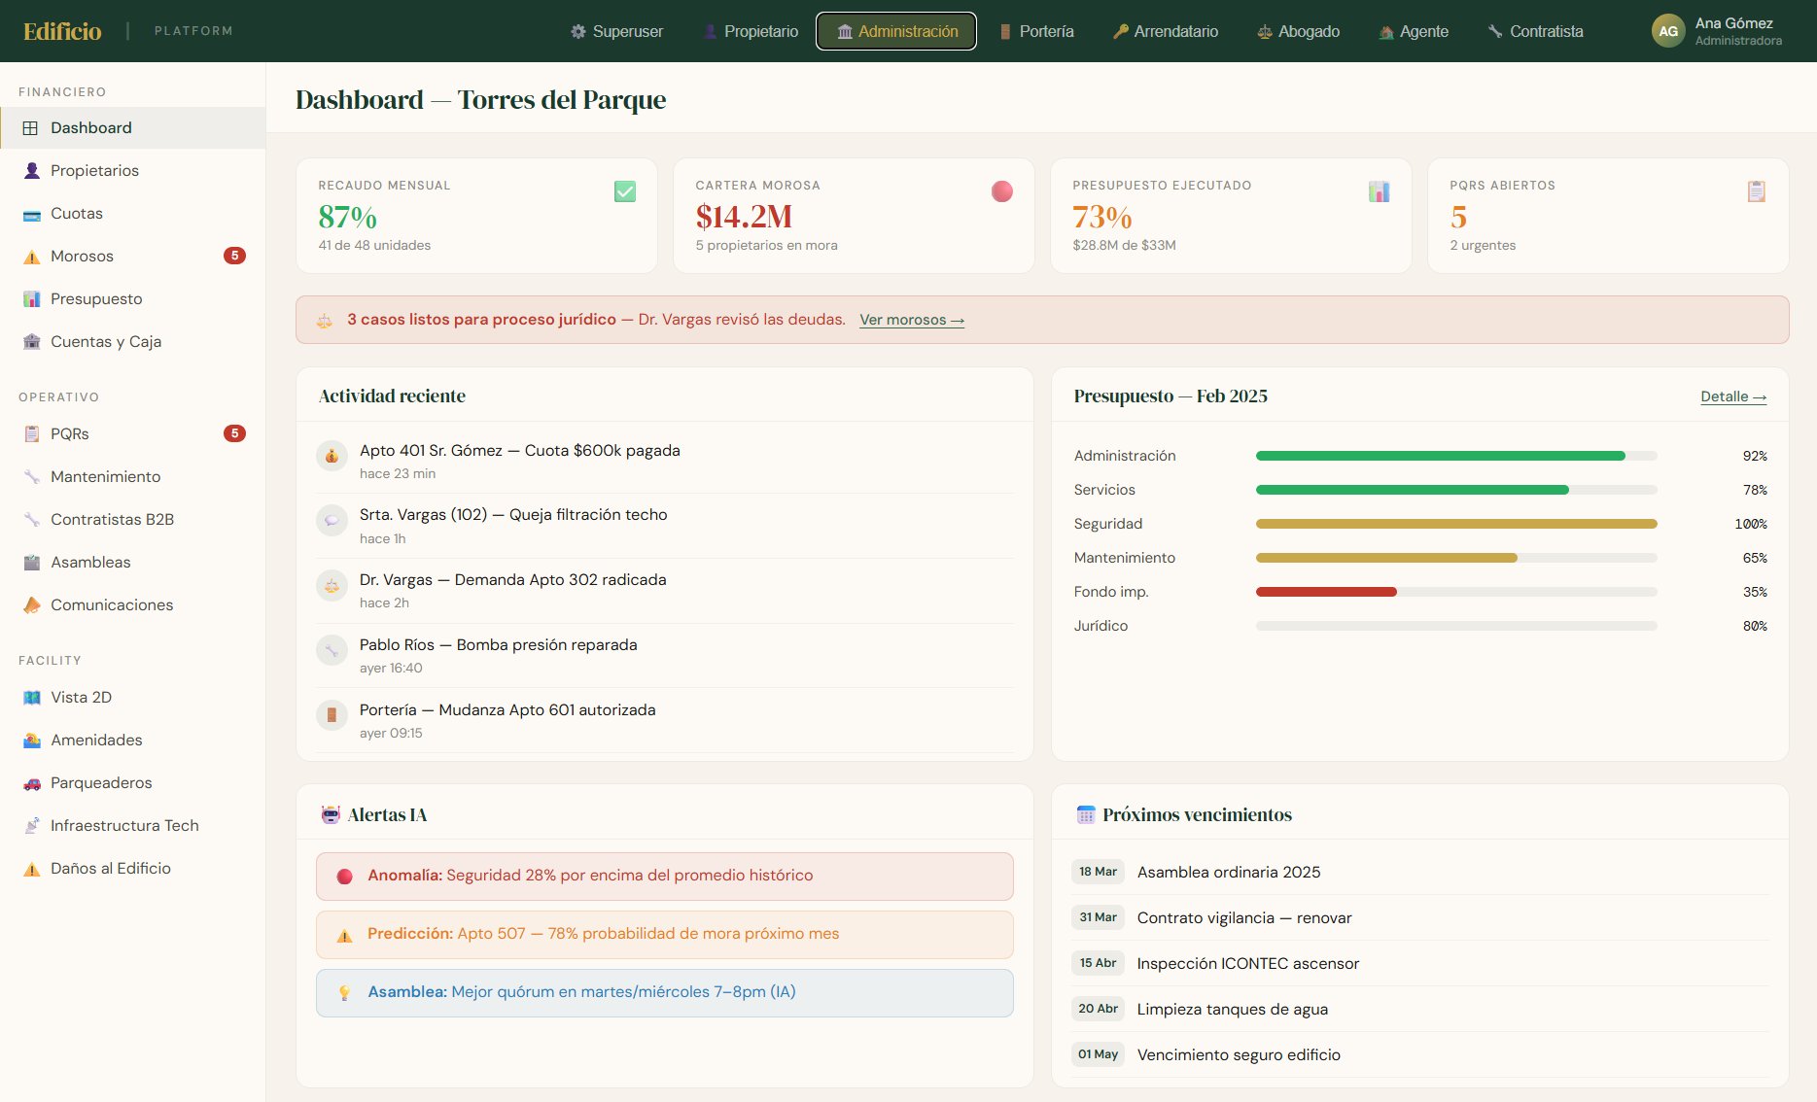Open Cuentas y Caja in the sidebar
Image resolution: width=1817 pixels, height=1102 pixels.
point(133,342)
